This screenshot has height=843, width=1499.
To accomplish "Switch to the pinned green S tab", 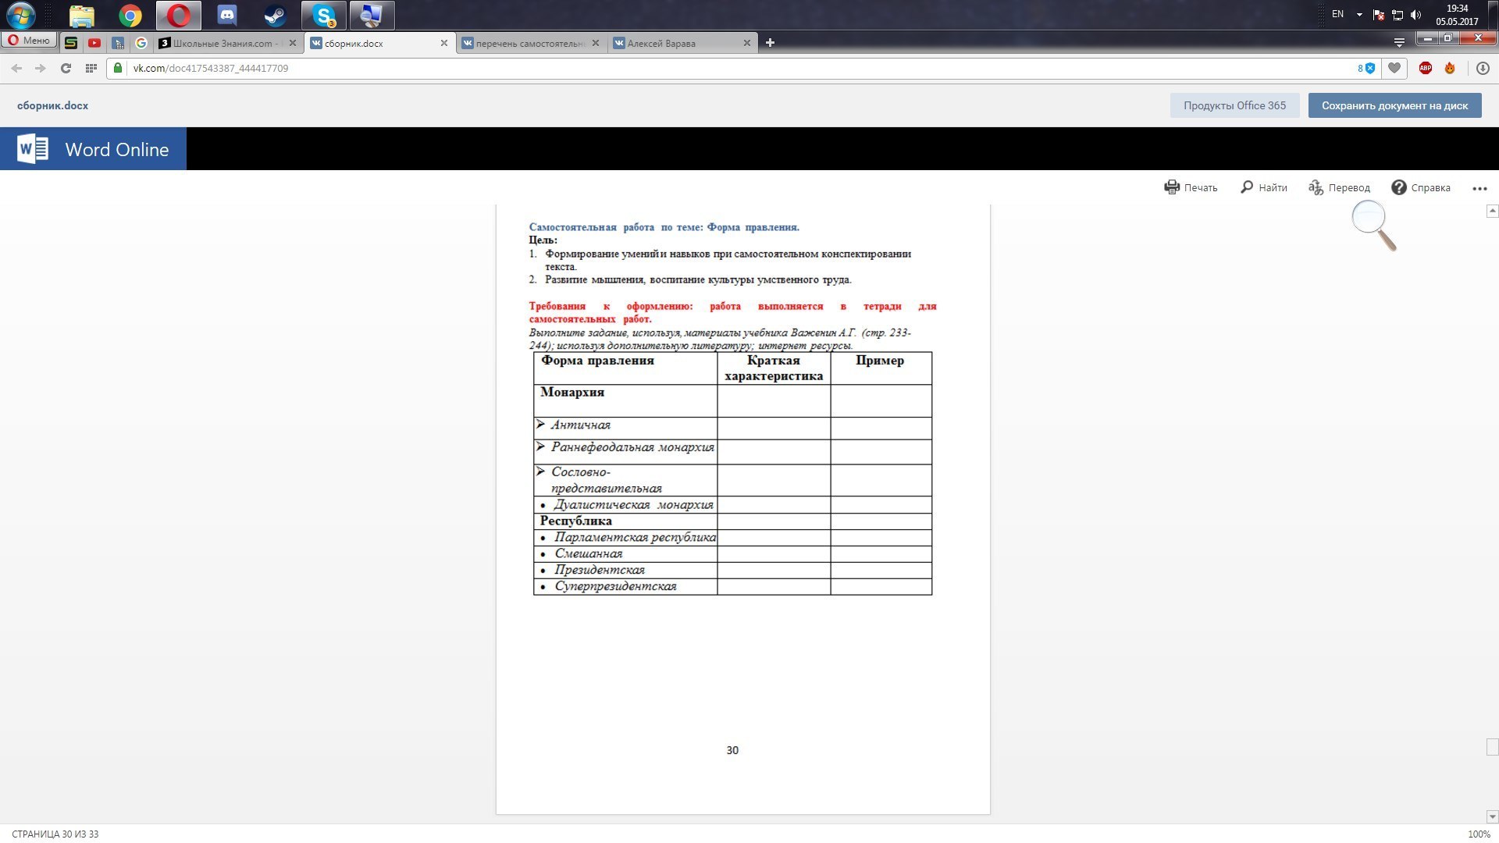I will 71,43.
